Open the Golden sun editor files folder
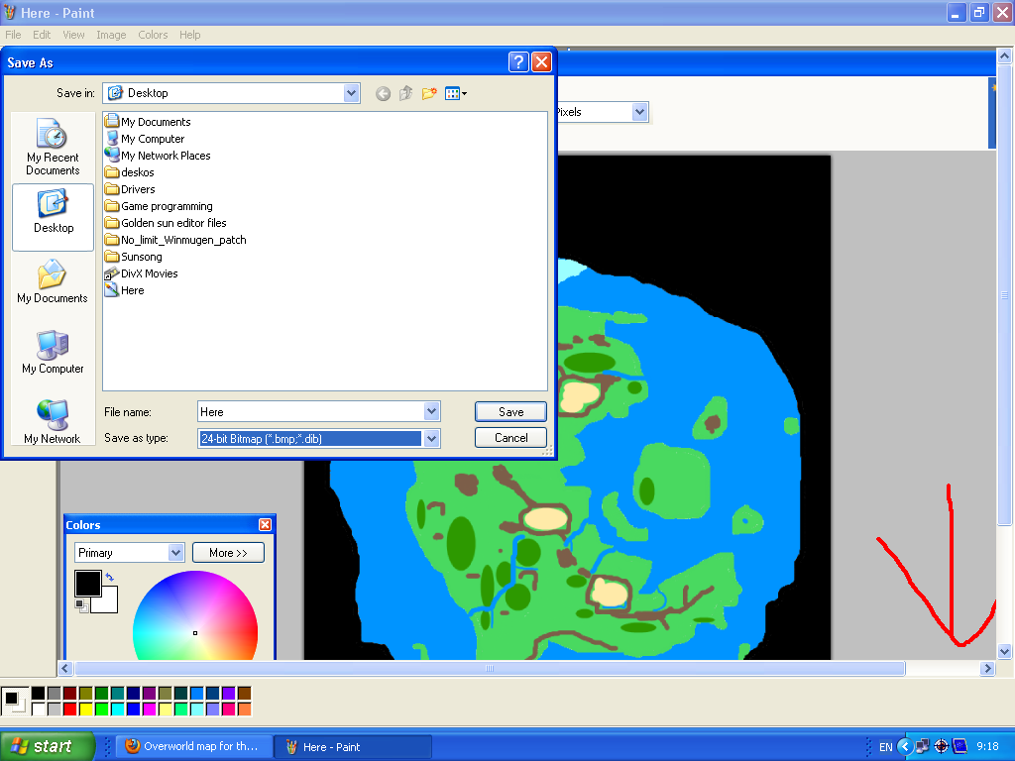The image size is (1015, 761). tap(173, 223)
